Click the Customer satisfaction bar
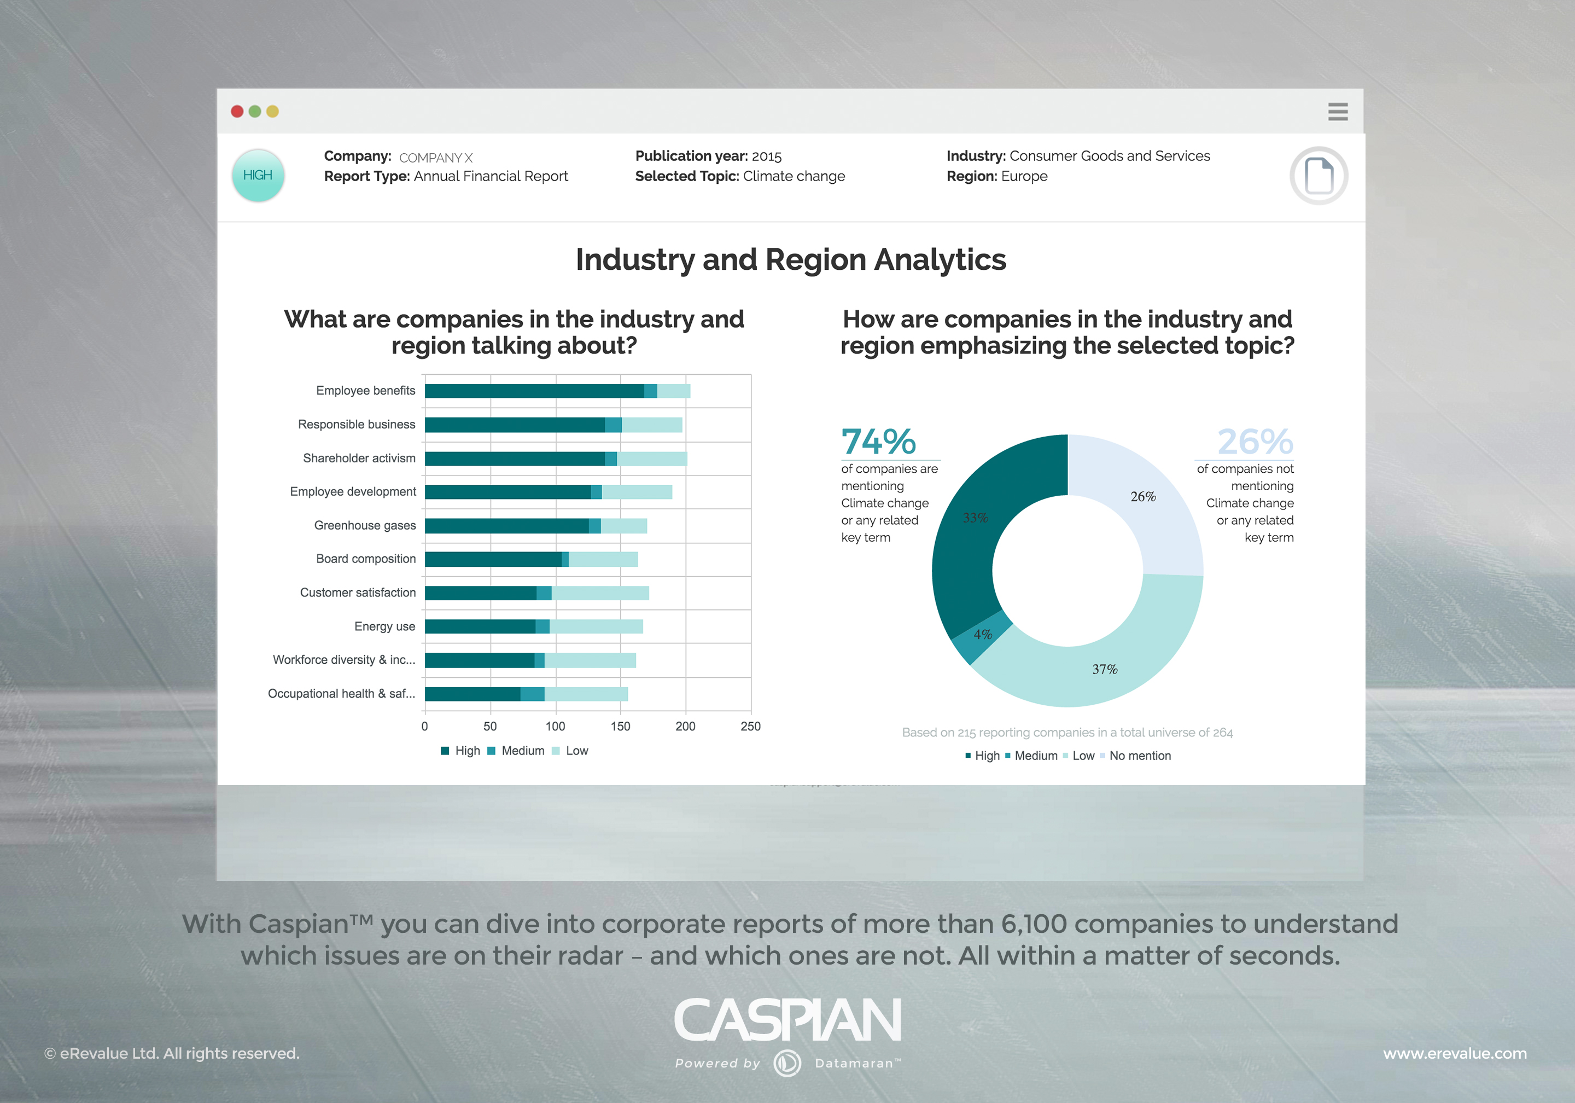This screenshot has height=1103, width=1575. pyautogui.click(x=536, y=593)
